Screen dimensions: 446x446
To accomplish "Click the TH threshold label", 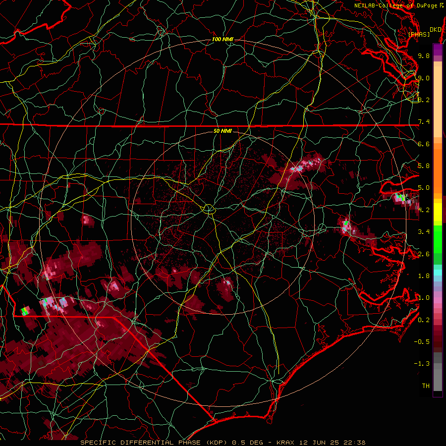I will [x=426, y=386].
